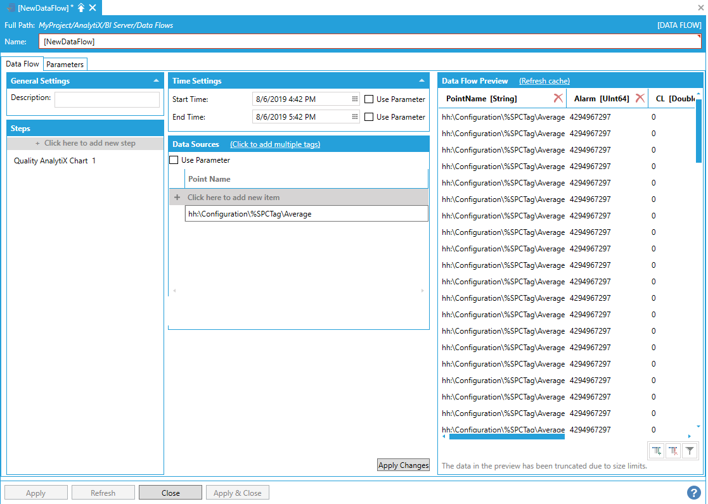Enable Use Parameter for End Time

coord(369,117)
